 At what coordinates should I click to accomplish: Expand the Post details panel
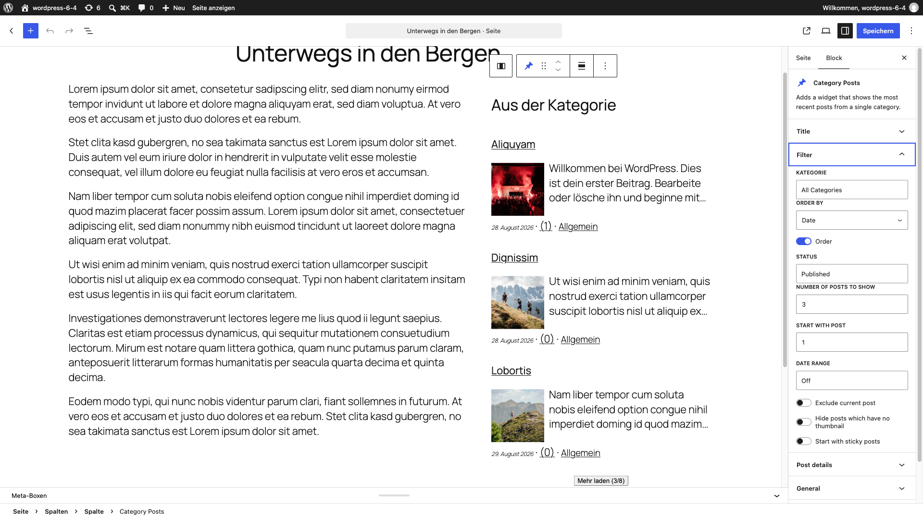pos(852,465)
